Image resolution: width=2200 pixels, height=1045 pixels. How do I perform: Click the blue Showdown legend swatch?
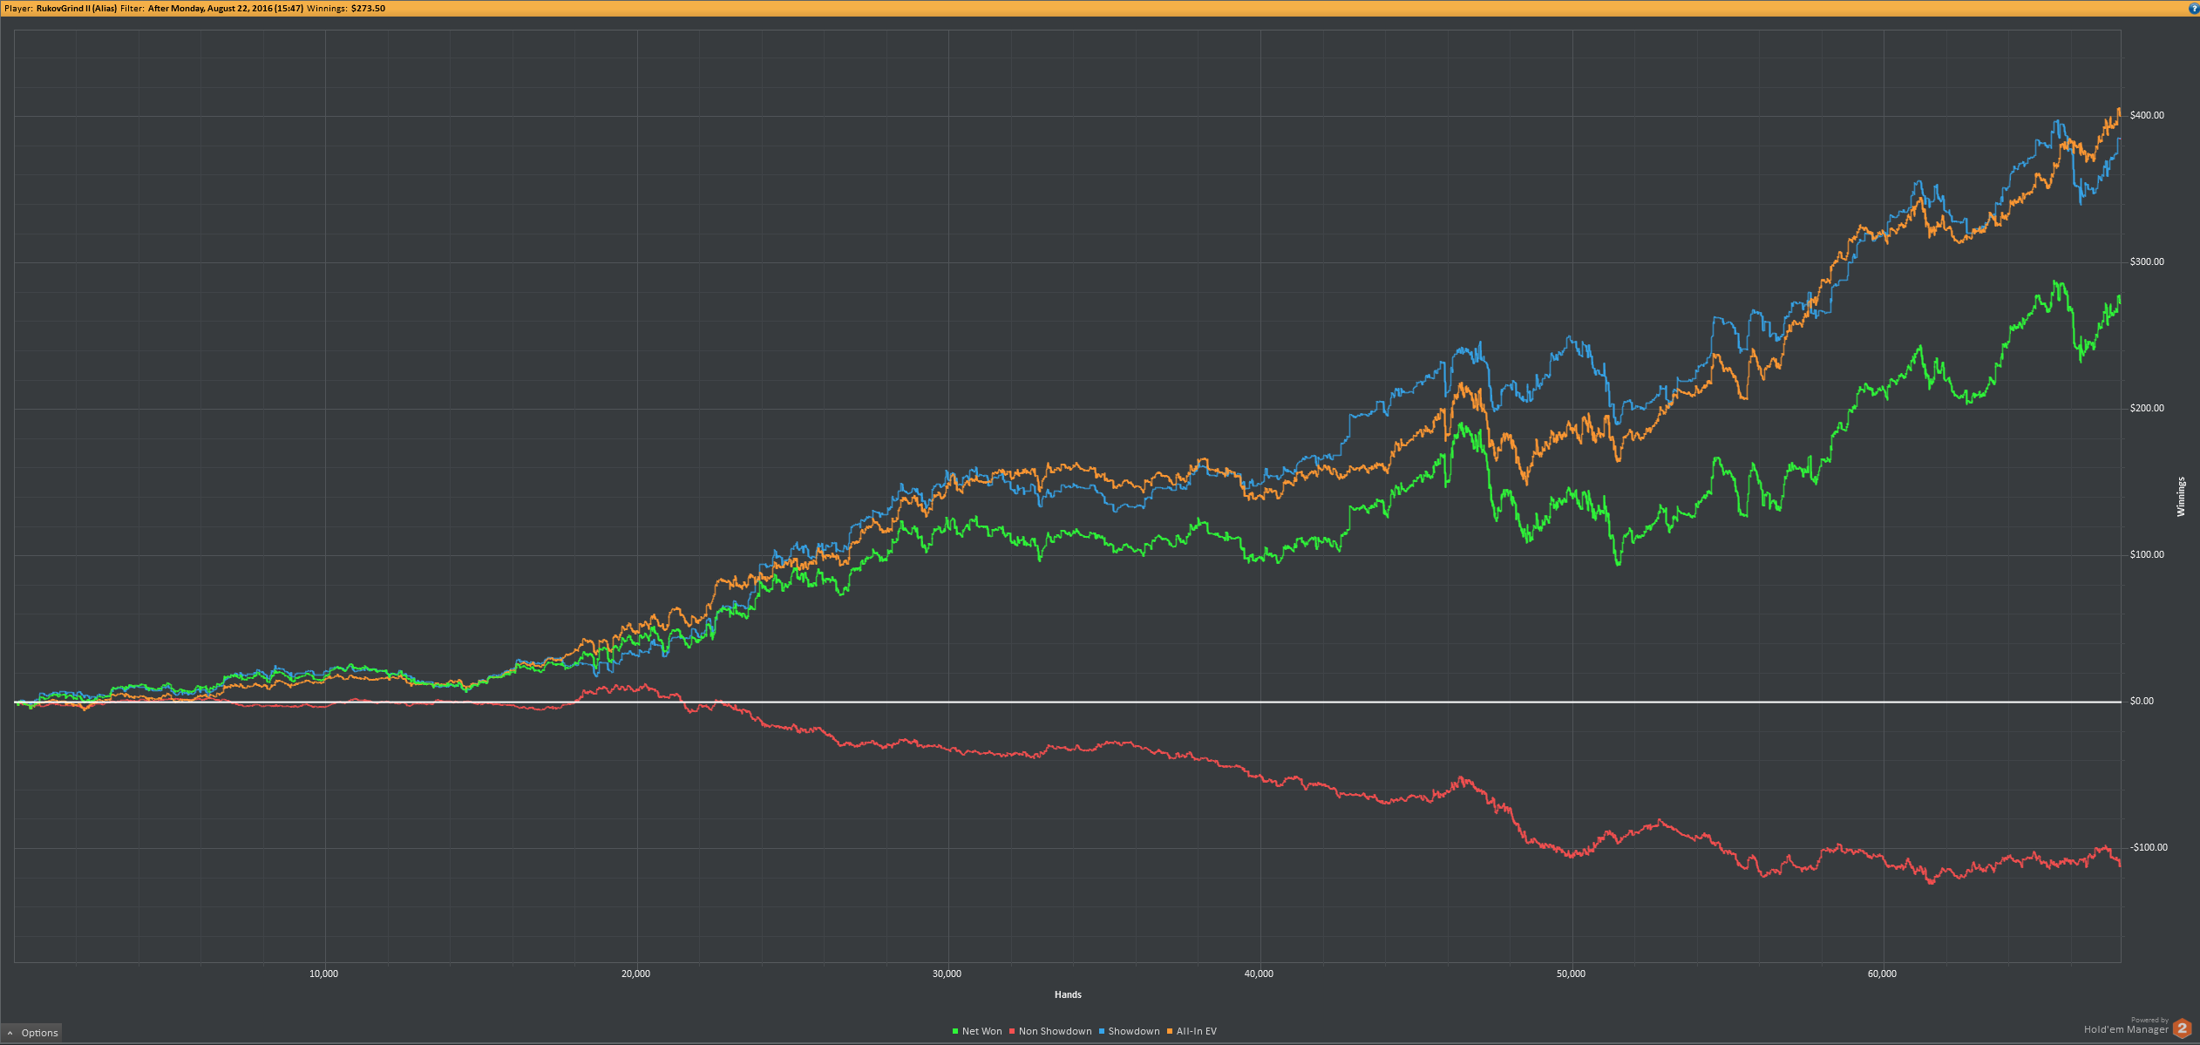tap(1102, 1032)
